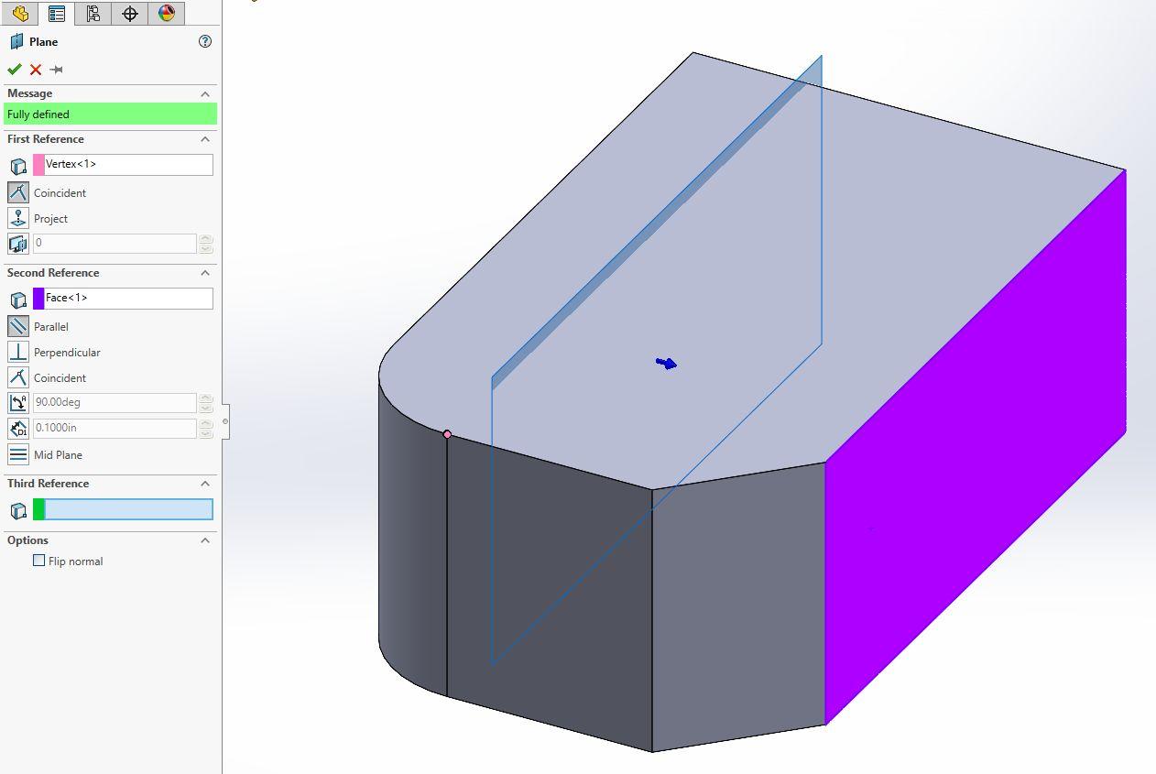Screen dimensions: 1156x774
Task: Toggle Coincident under First Reference
Action: click(18, 192)
